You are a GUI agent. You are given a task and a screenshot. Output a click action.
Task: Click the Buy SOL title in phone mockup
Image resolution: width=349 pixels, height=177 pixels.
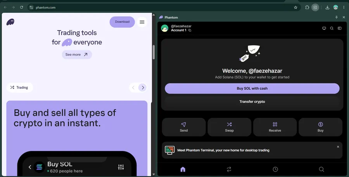tap(60, 164)
